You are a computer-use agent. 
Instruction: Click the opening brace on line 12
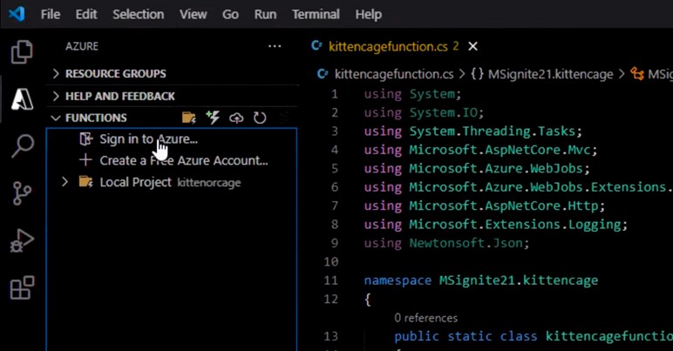coord(367,299)
